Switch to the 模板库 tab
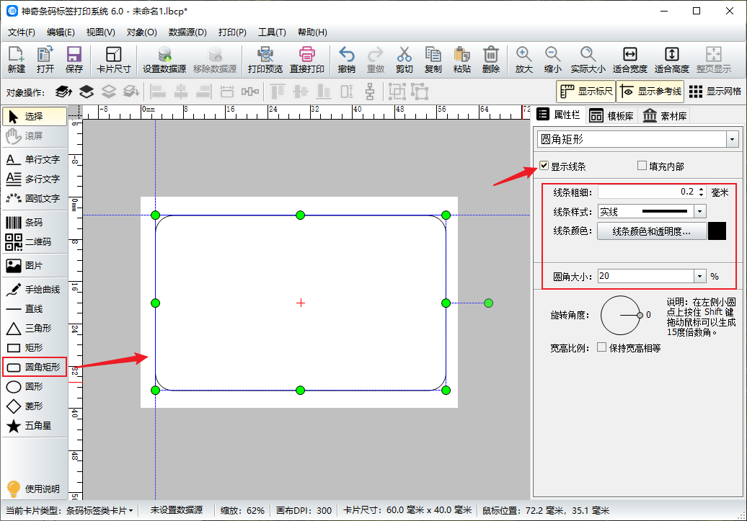 pyautogui.click(x=611, y=115)
